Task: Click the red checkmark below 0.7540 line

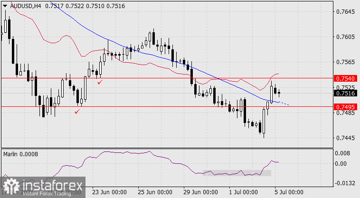Action: coord(99,83)
